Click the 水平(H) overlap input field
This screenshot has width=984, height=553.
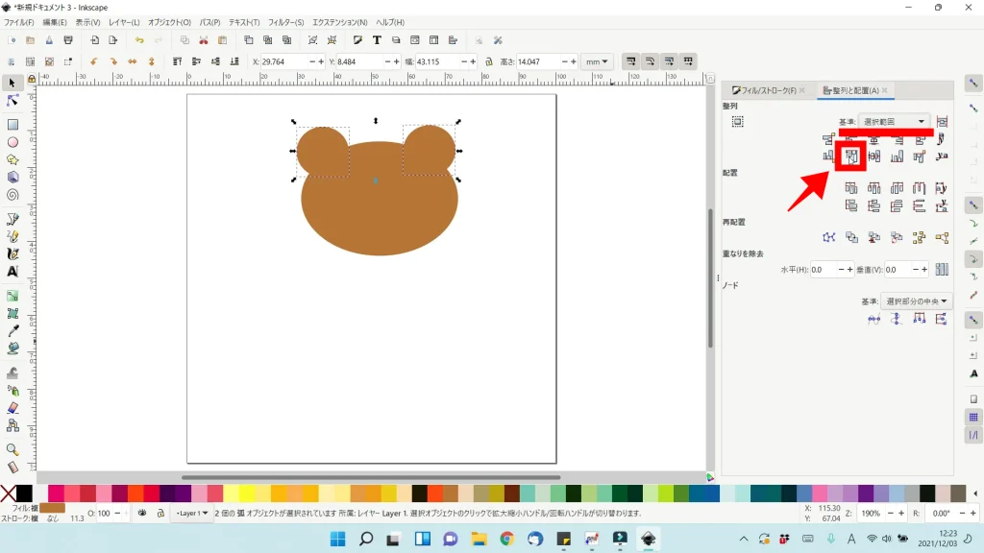tap(824, 270)
